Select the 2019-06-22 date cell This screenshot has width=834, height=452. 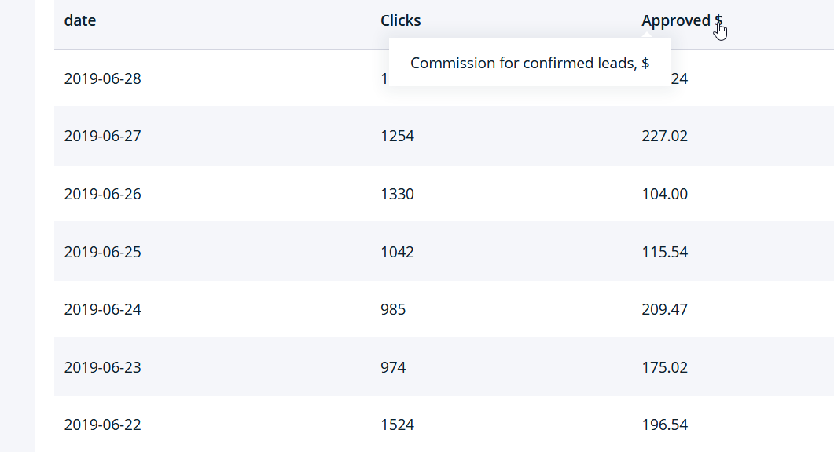[103, 425]
